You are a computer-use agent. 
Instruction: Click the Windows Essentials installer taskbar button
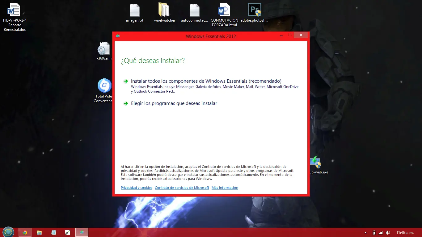click(x=82, y=232)
